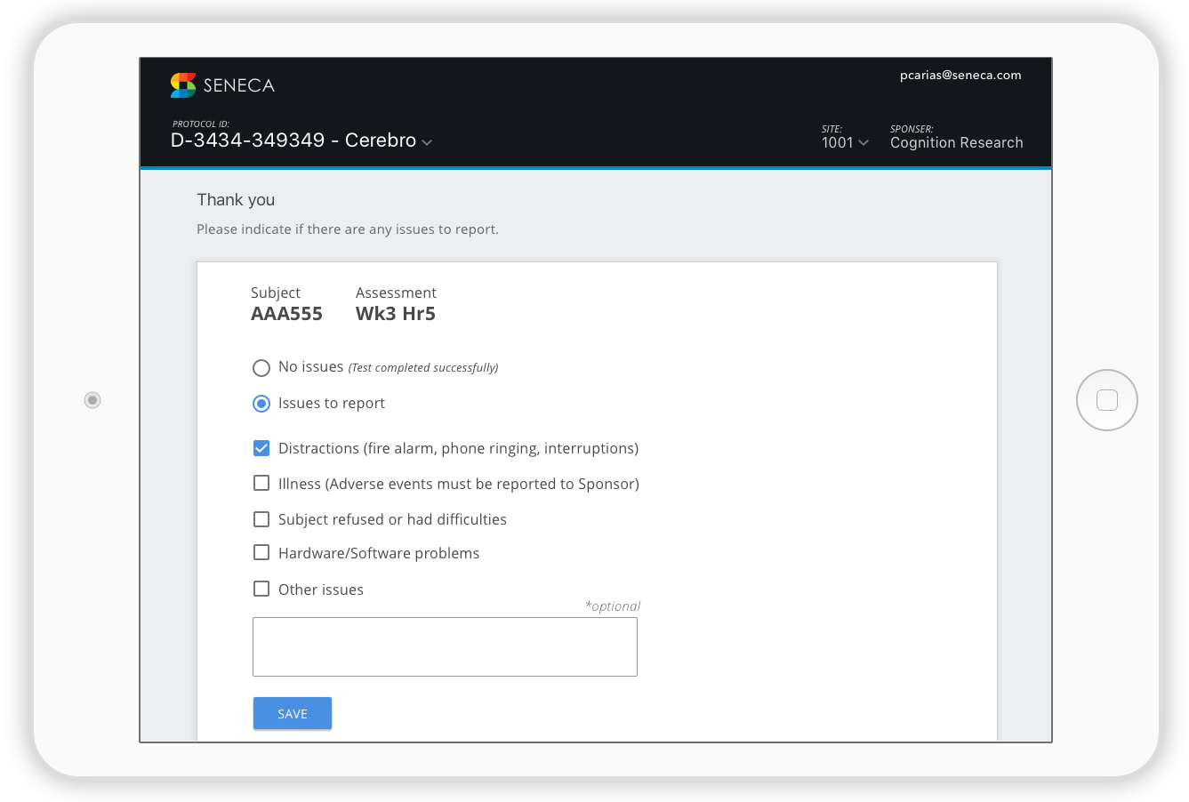The image size is (1189, 802).
Task: Expand the chevron next to D-3434-349349
Action: [426, 141]
